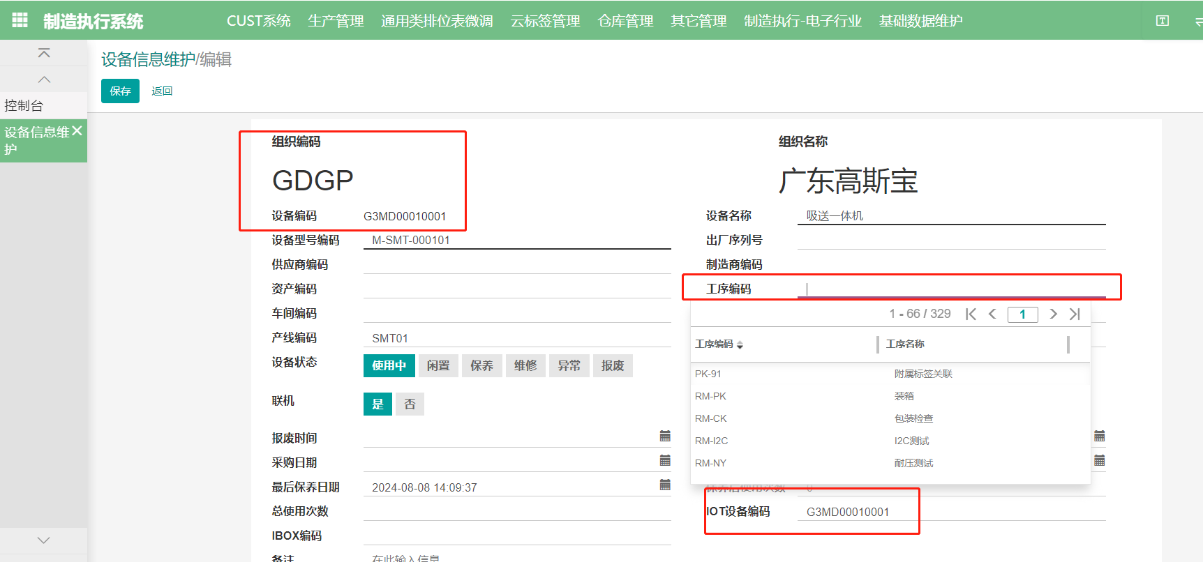Click the 保存 button
This screenshot has height=562, width=1203.
pyautogui.click(x=120, y=91)
